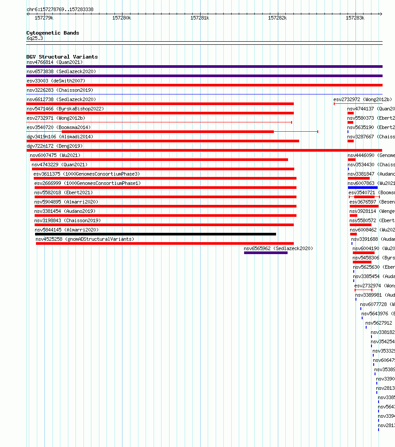Click esv2732971 (Wong2012b) variant label

(x=56, y=118)
